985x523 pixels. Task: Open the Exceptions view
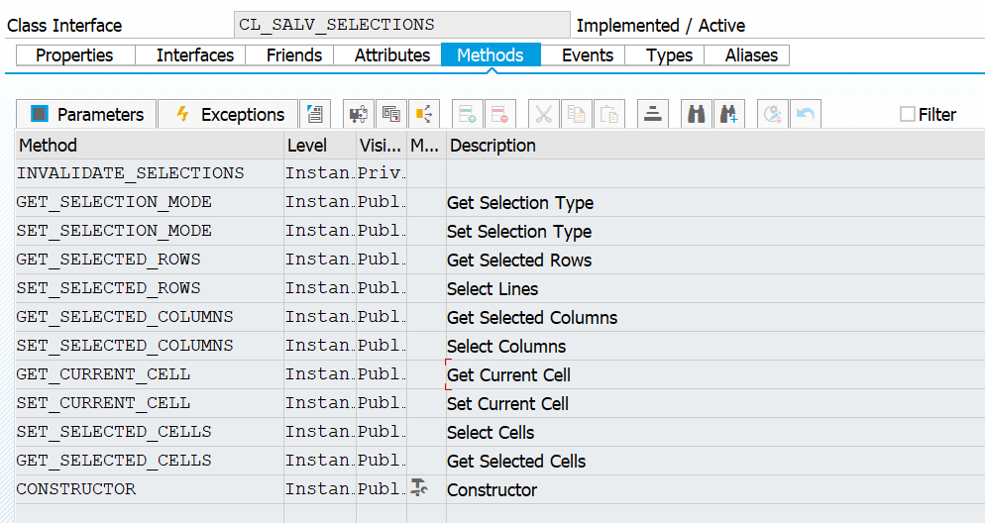[x=228, y=114]
